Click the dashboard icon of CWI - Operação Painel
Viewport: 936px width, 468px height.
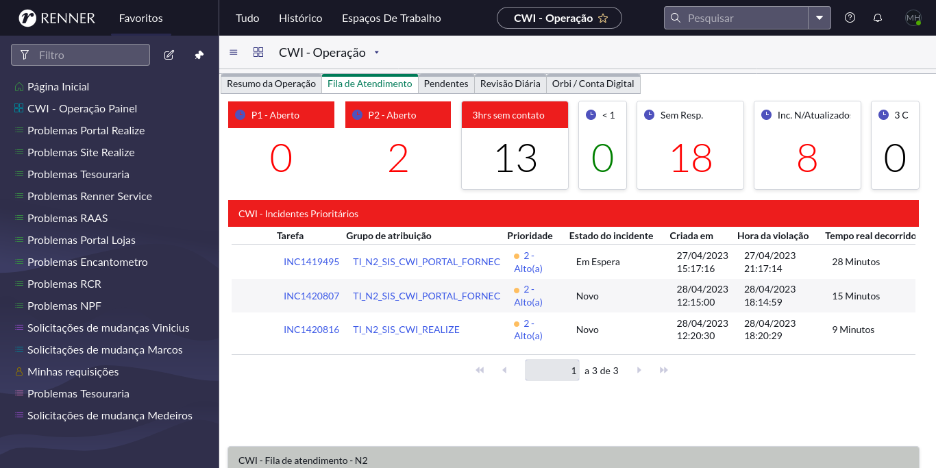pyautogui.click(x=19, y=109)
